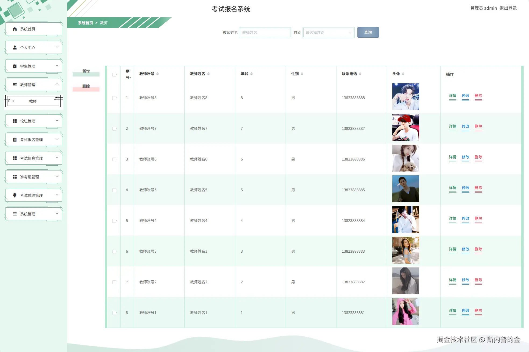529x352 pixels.
Task: Click 退出登录 link in header
Action: (508, 8)
